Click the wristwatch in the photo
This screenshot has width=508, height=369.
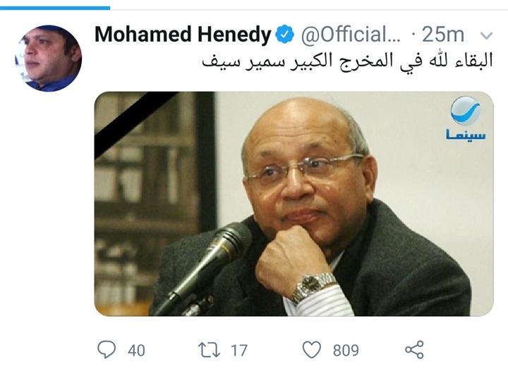pyautogui.click(x=313, y=287)
